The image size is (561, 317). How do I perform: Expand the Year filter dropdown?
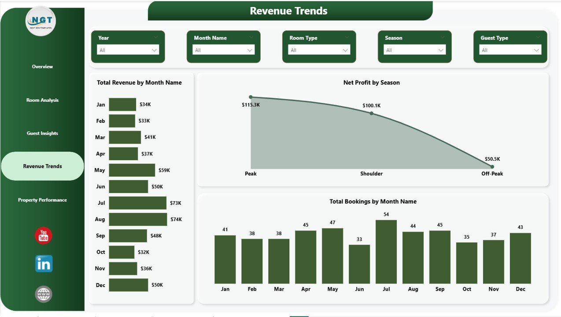point(128,50)
